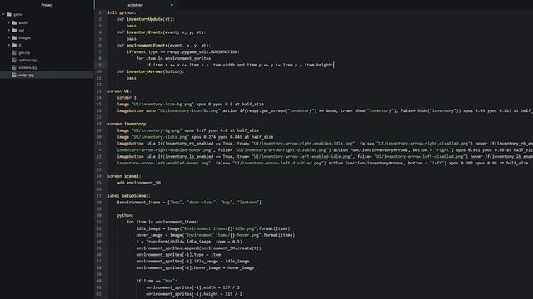Click the tl folder icon

[x=14, y=45]
